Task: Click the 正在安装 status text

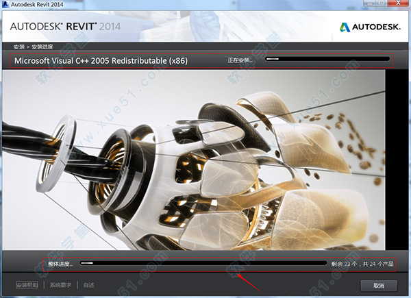Action: pos(240,60)
